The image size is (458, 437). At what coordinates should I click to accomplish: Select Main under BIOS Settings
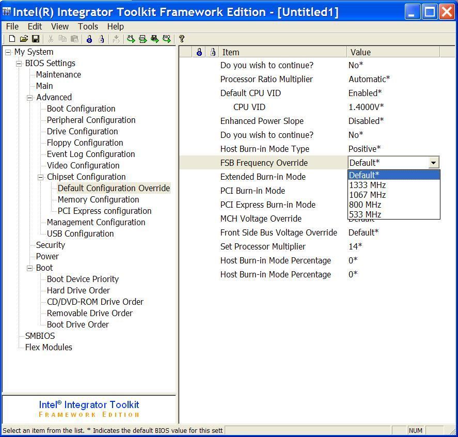click(x=44, y=86)
